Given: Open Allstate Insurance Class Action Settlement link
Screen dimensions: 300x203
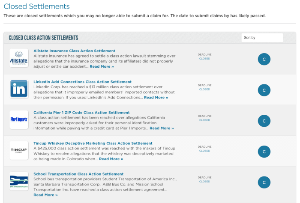Looking at the screenshot, I should click(74, 51).
